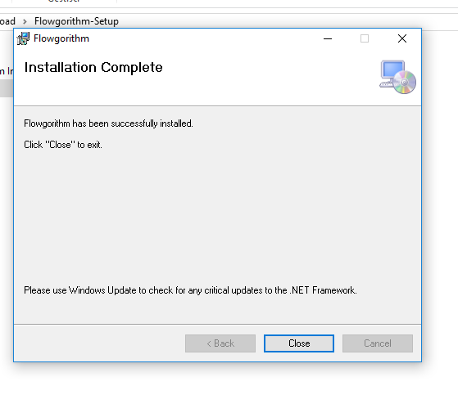
Task: Click the 'Click "Close" to exit' line
Action: click(63, 145)
